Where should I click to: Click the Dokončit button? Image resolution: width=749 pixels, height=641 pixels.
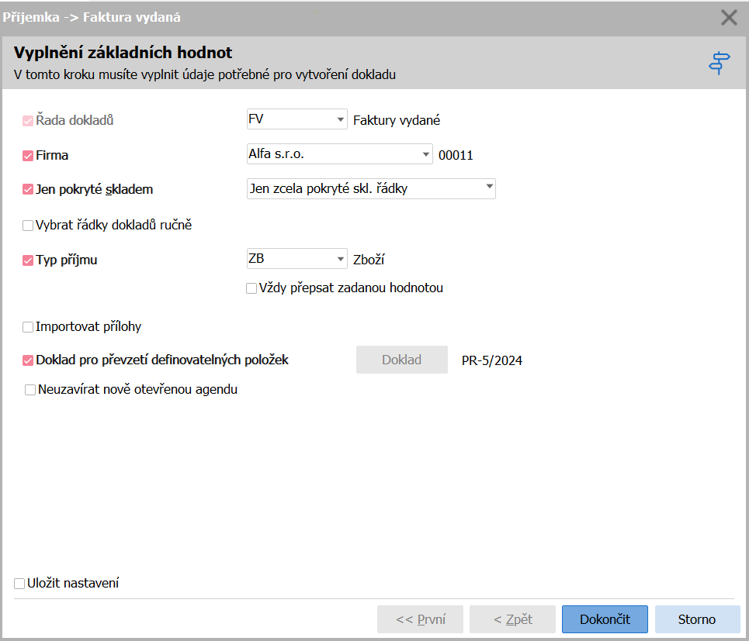[605, 619]
